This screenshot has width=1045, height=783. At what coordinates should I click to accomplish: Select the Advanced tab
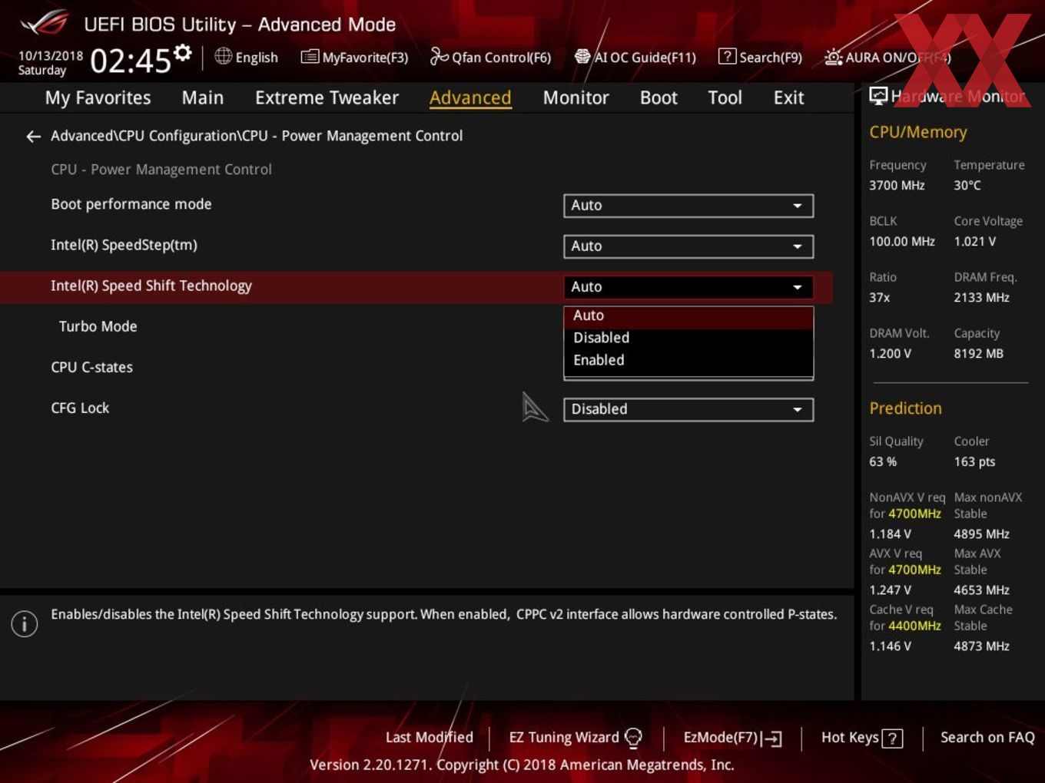tap(470, 97)
